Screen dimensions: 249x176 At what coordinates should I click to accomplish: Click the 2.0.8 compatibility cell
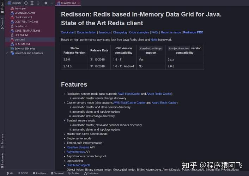[184, 66]
